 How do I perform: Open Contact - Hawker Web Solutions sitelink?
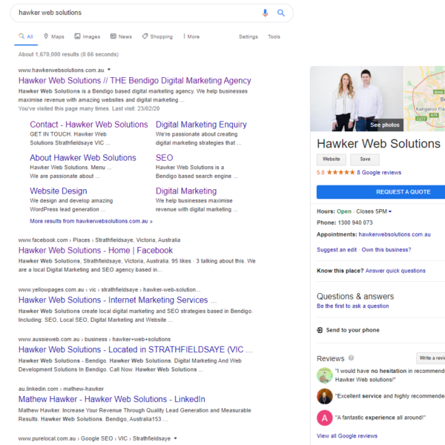click(89, 125)
